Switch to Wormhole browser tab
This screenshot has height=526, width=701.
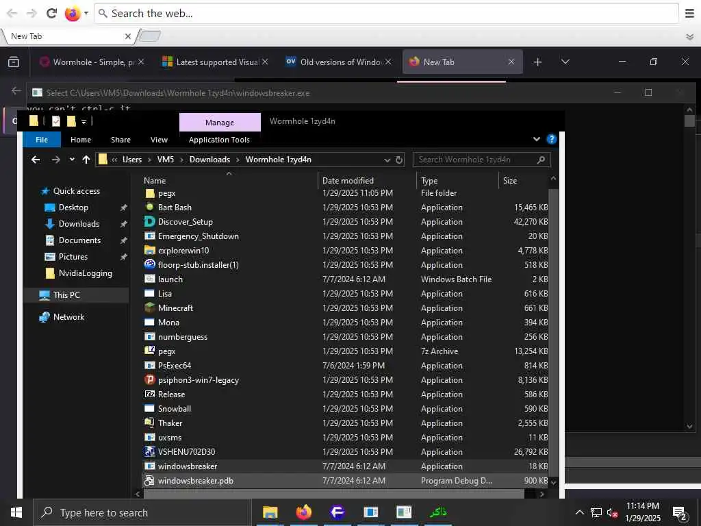click(x=92, y=62)
